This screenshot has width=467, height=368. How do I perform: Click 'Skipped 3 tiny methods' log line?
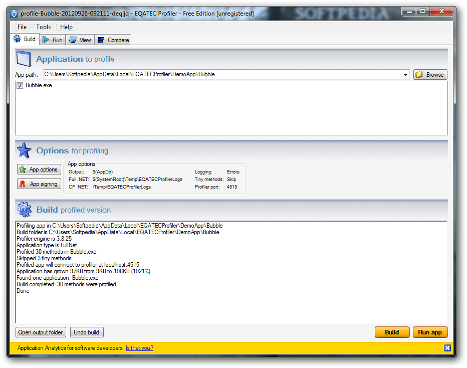(44, 258)
